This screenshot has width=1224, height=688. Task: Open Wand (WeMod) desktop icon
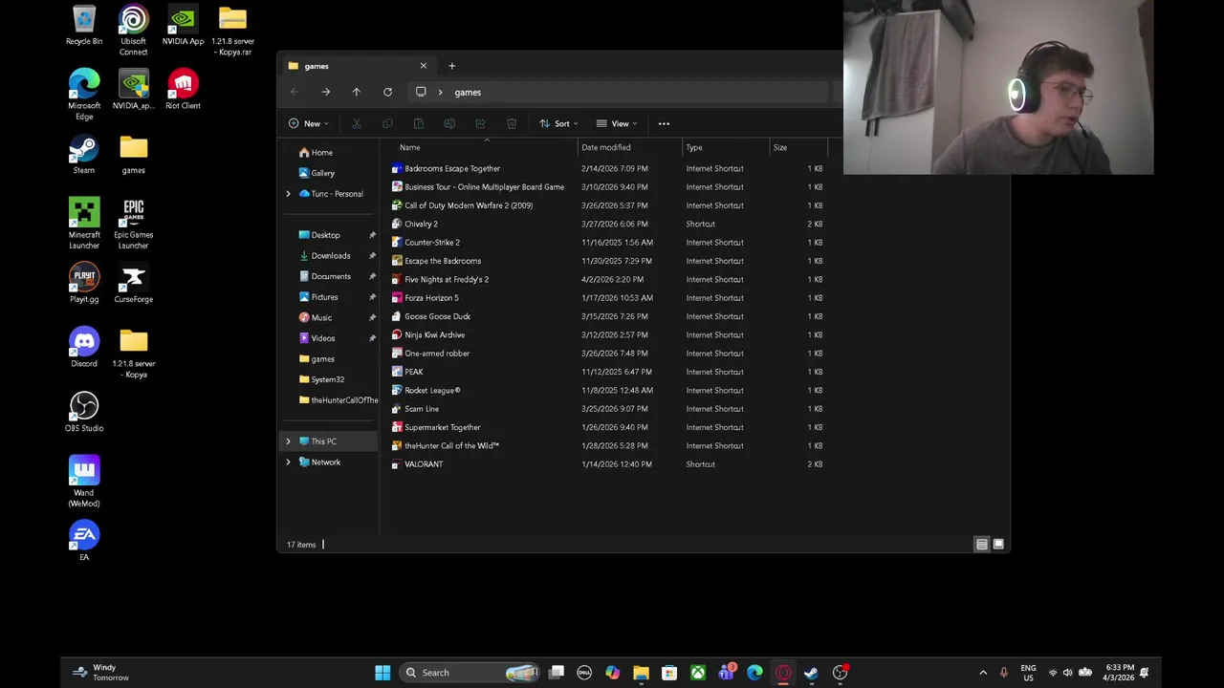pyautogui.click(x=84, y=482)
